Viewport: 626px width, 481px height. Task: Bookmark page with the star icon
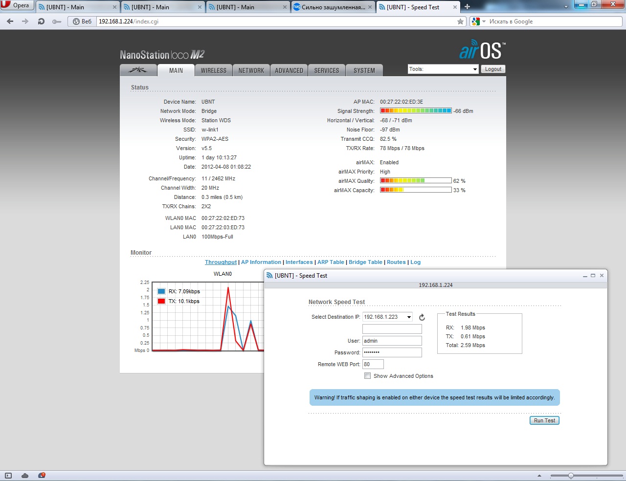460,22
